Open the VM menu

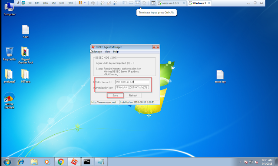point(53,3)
